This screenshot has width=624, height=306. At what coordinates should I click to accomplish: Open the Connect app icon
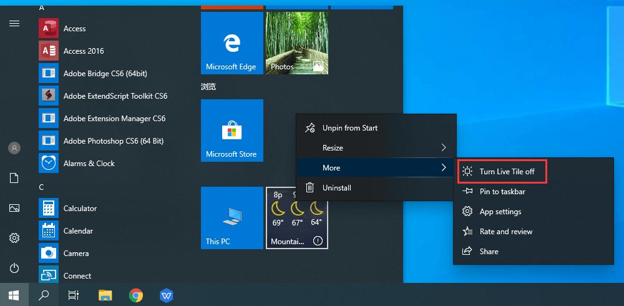(49, 274)
